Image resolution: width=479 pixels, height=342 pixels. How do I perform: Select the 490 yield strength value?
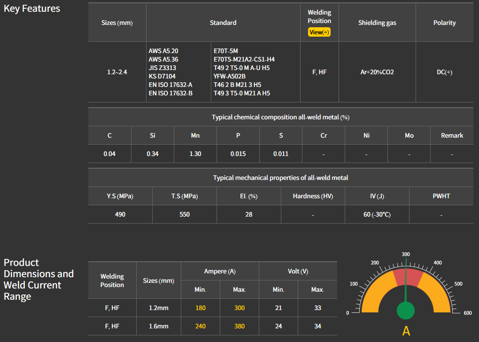(120, 214)
